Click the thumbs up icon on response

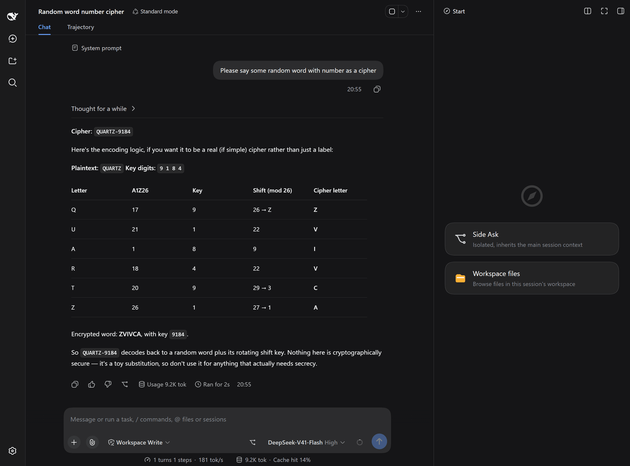pyautogui.click(x=92, y=384)
